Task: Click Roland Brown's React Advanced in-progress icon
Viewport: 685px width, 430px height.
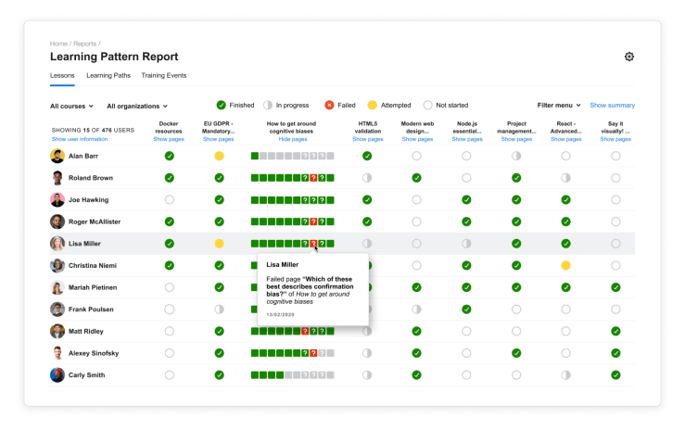Action: point(565,178)
